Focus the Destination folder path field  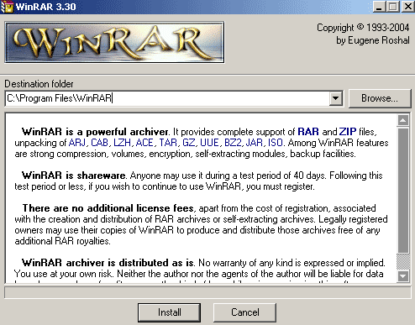[x=167, y=98]
